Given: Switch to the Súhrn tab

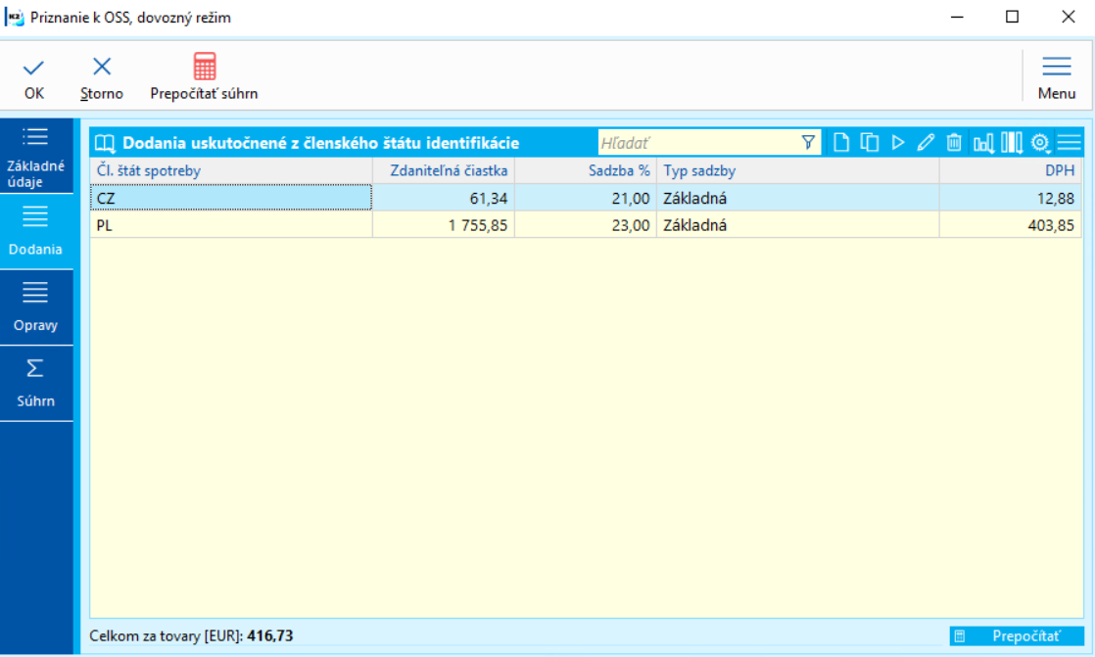Looking at the screenshot, I should (35, 383).
